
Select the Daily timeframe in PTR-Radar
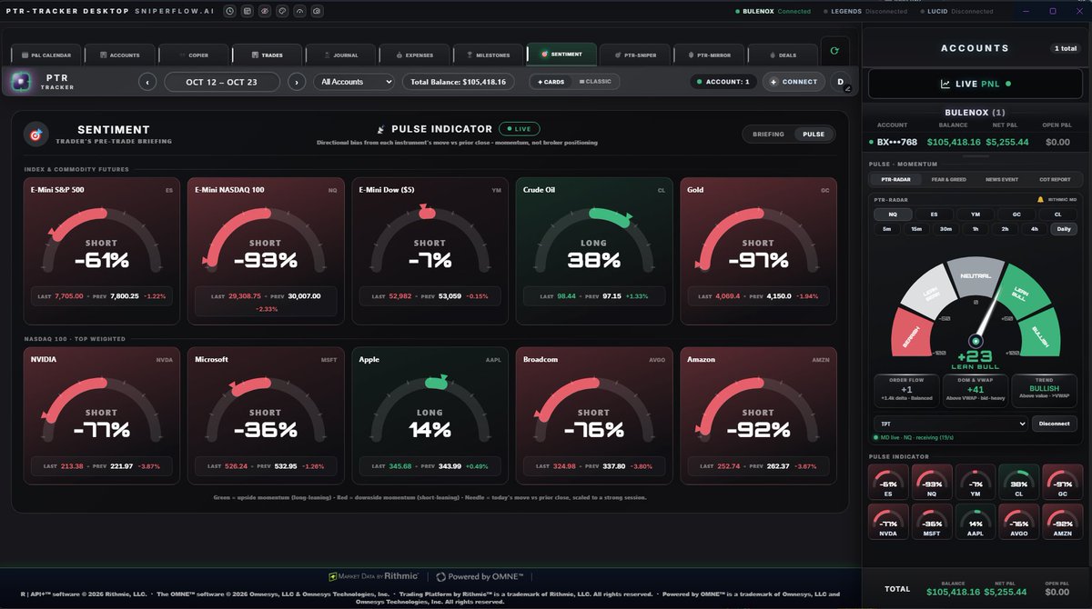pos(1063,229)
